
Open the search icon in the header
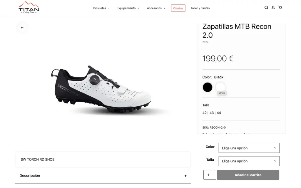tap(266, 8)
